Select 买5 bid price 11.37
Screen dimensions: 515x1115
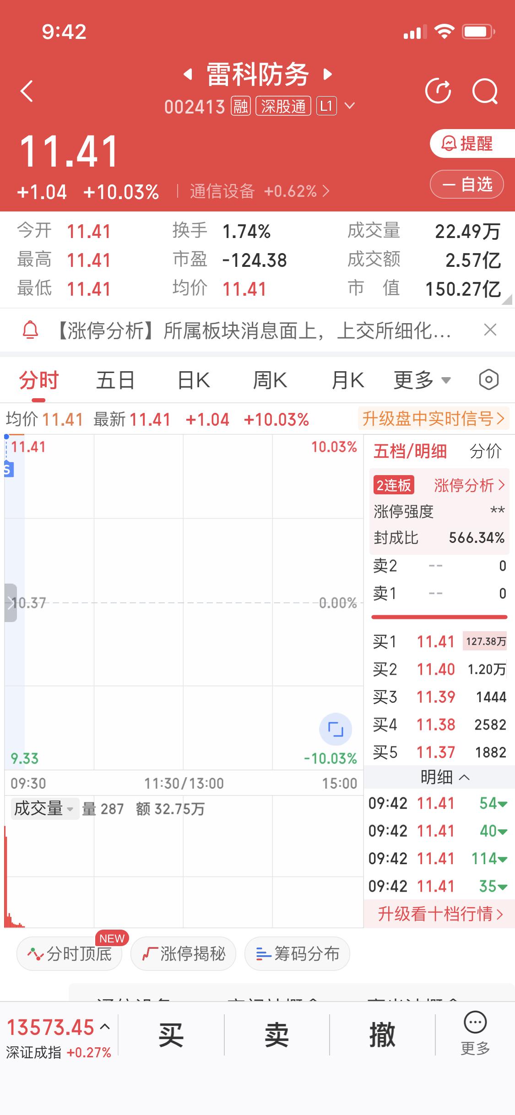pos(435,752)
